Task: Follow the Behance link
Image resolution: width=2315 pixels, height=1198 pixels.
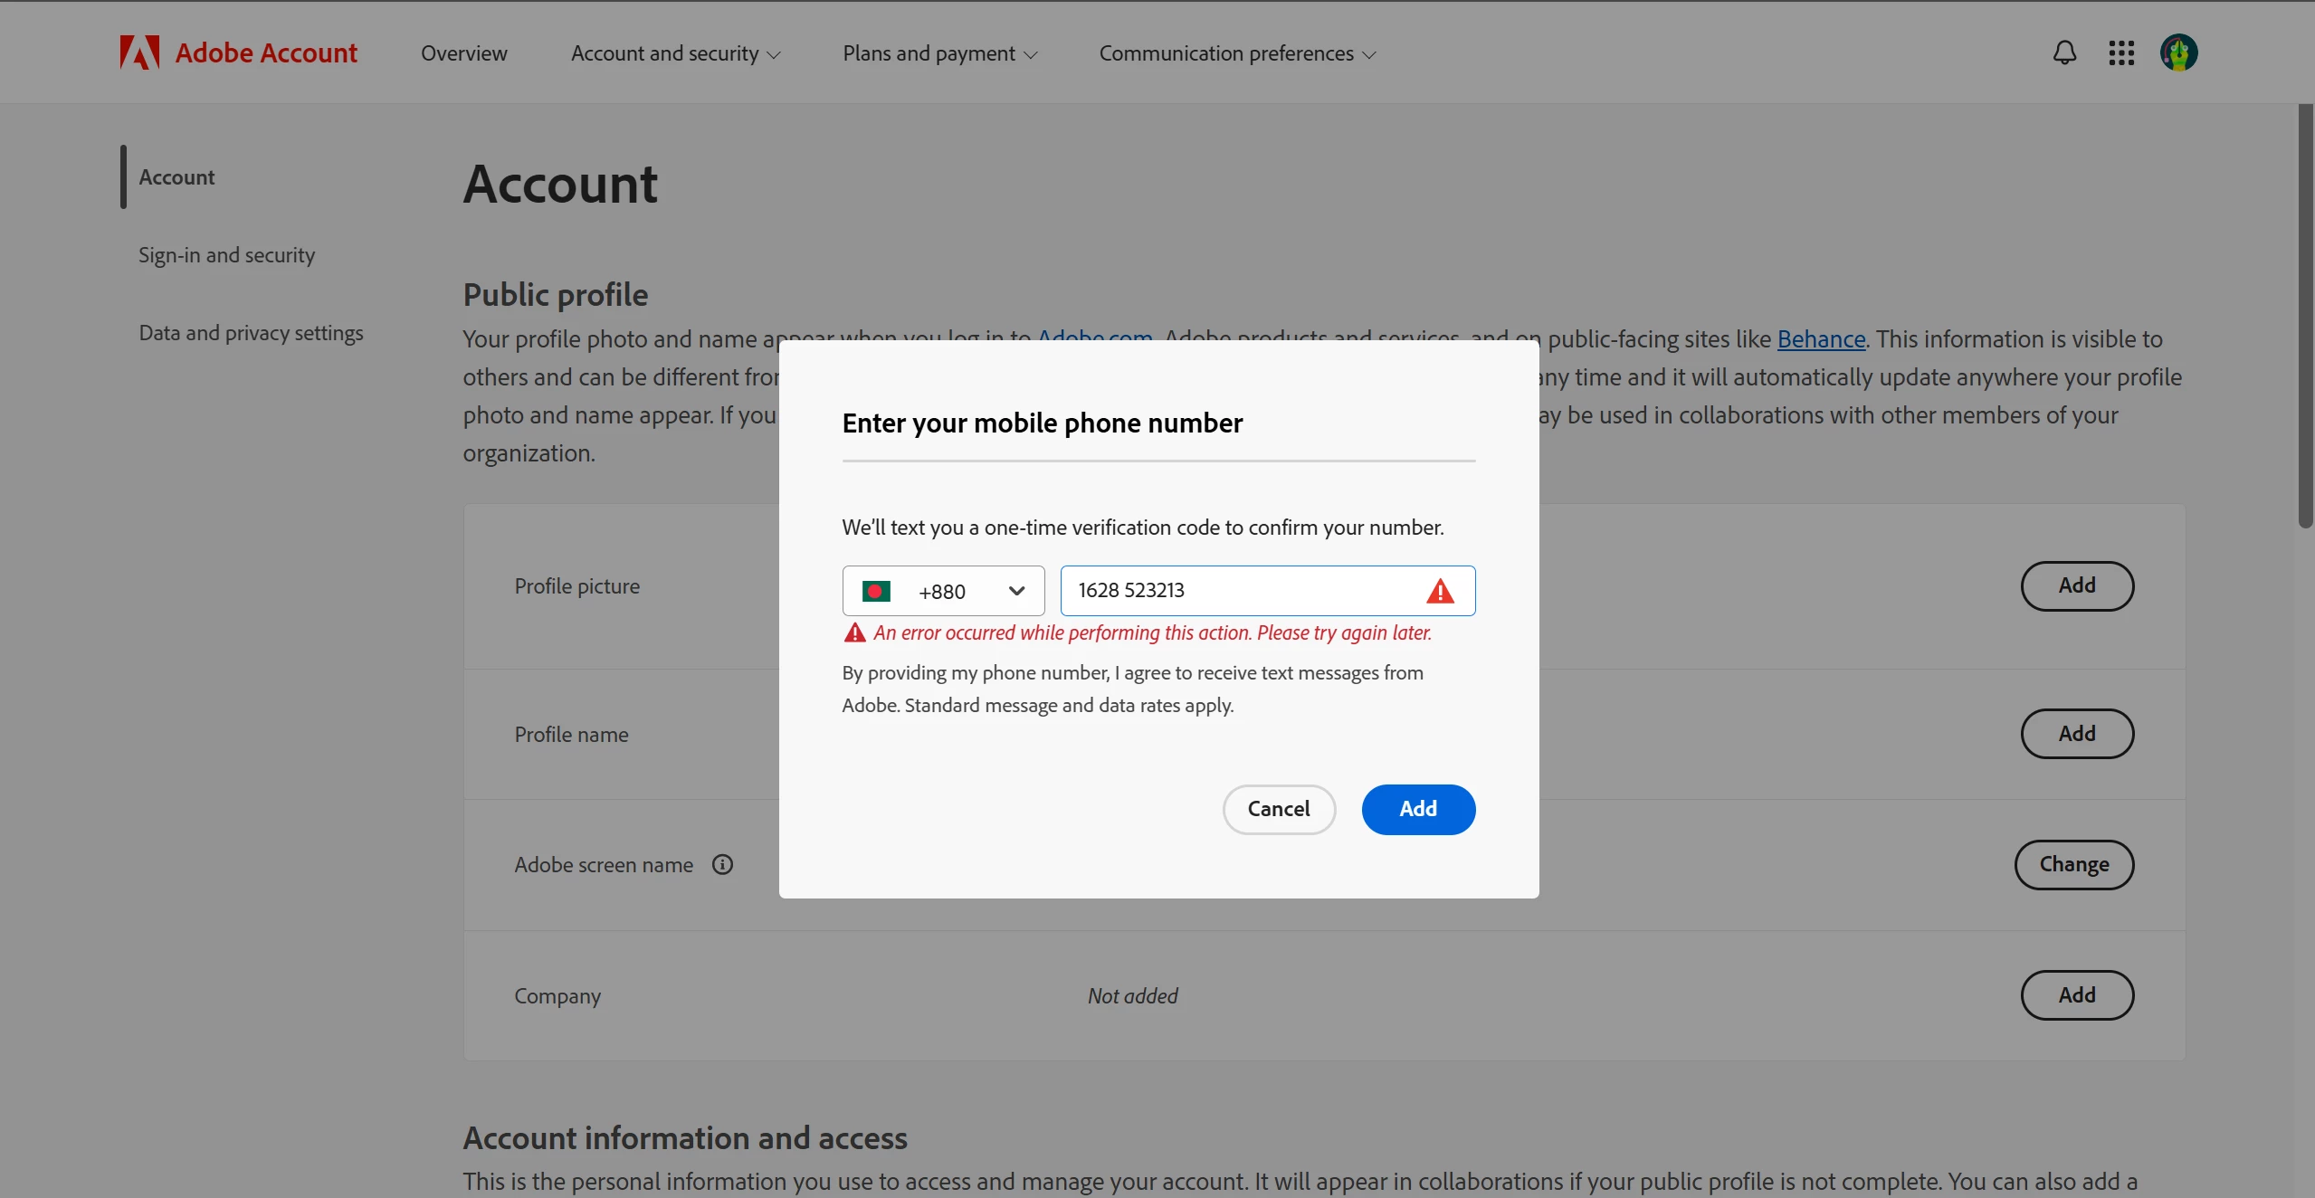Action: pyautogui.click(x=1821, y=339)
